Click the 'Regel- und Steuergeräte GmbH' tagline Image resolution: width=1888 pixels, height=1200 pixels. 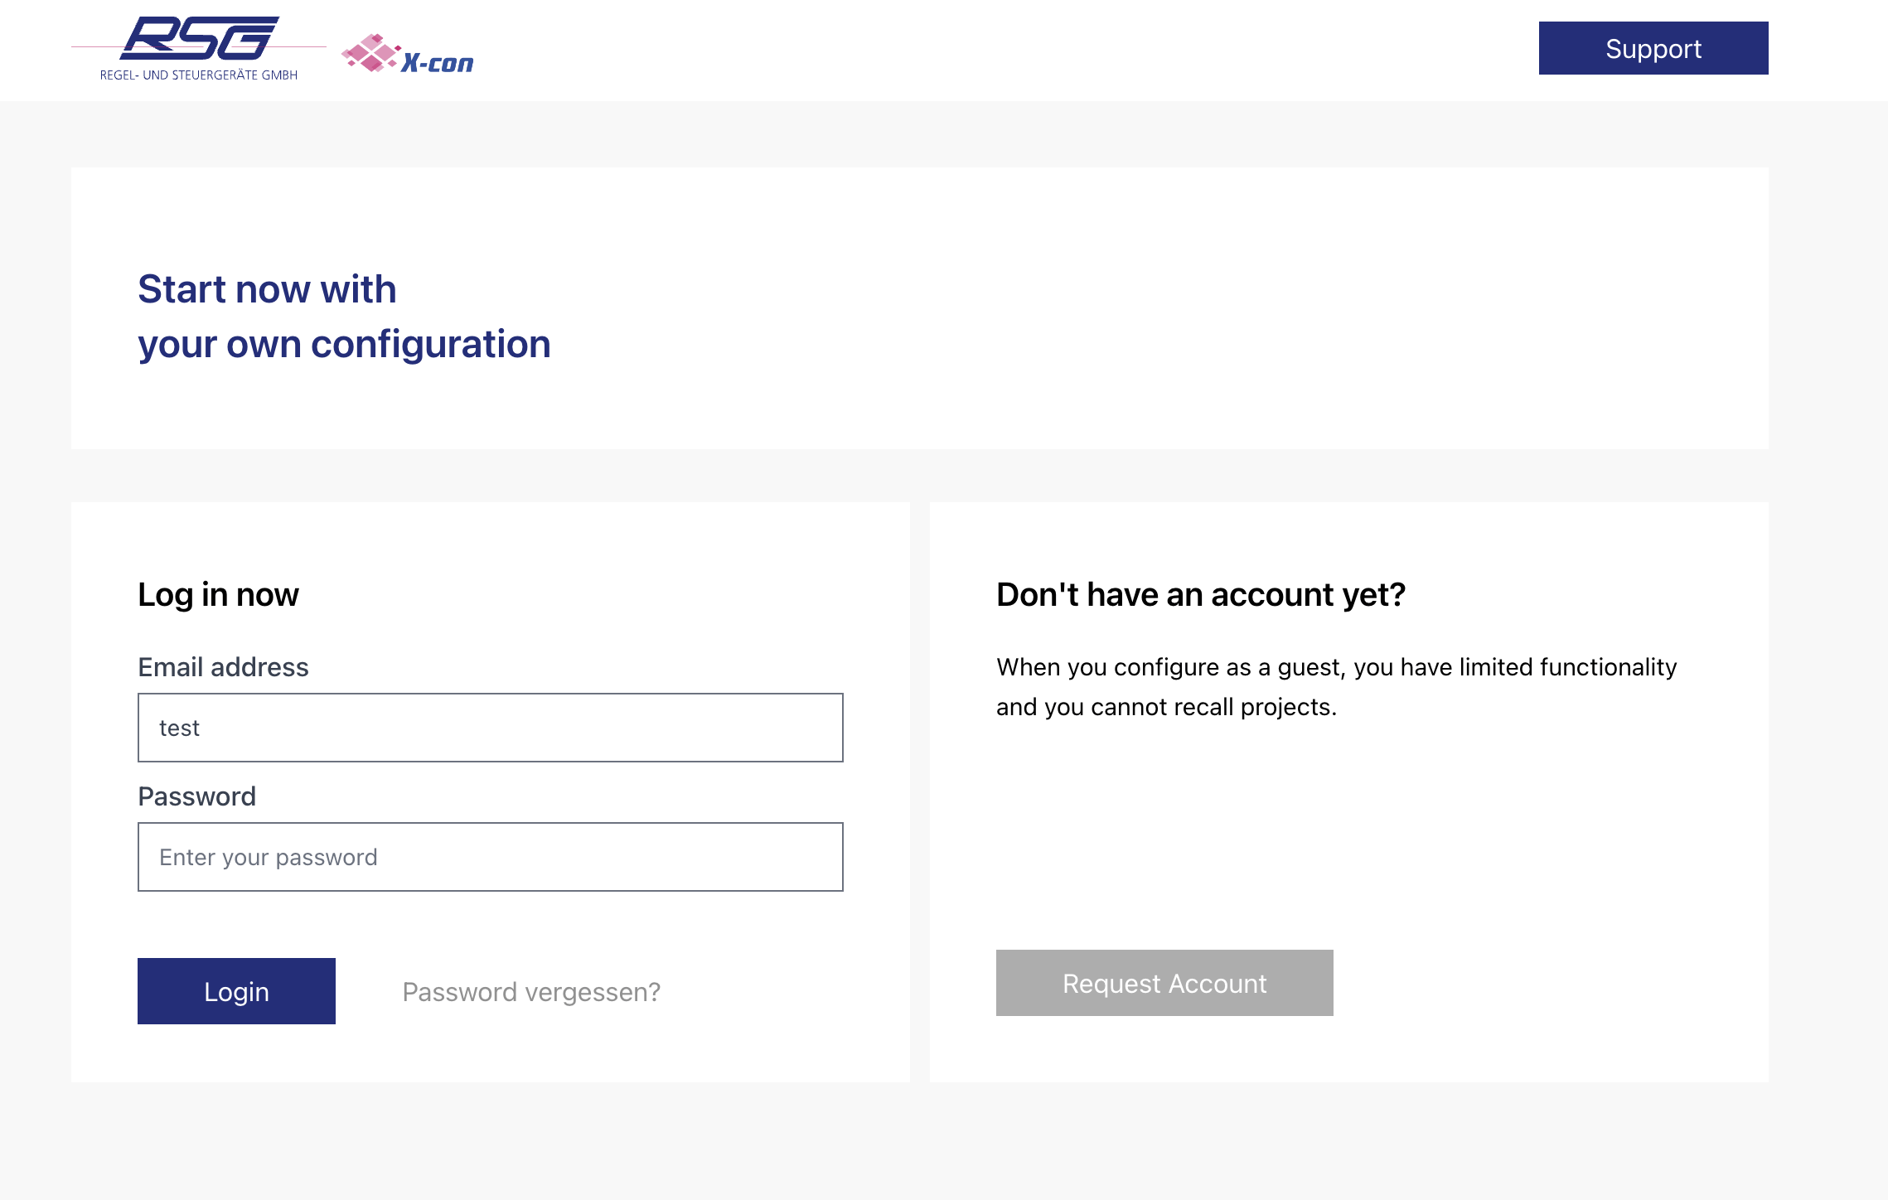coord(199,75)
